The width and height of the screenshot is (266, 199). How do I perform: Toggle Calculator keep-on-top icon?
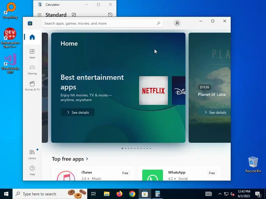pos(74,15)
